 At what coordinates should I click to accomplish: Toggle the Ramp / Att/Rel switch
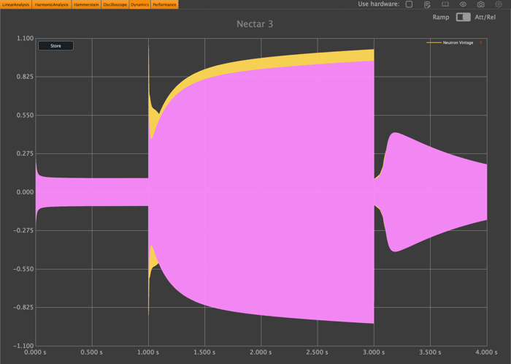(x=463, y=17)
